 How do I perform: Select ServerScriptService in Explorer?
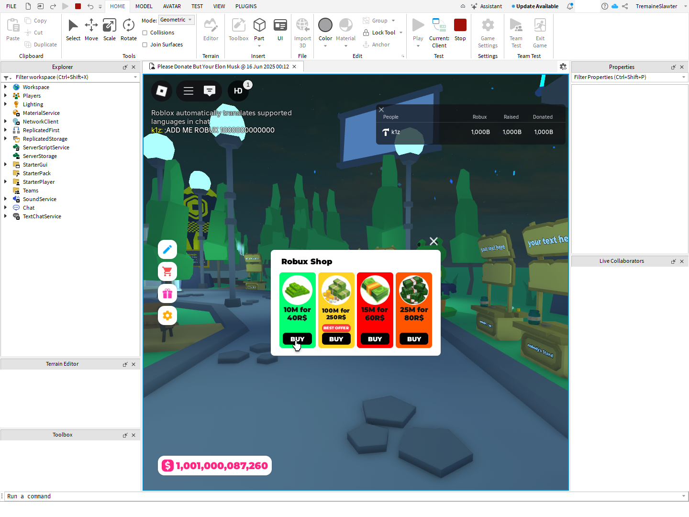click(x=46, y=147)
